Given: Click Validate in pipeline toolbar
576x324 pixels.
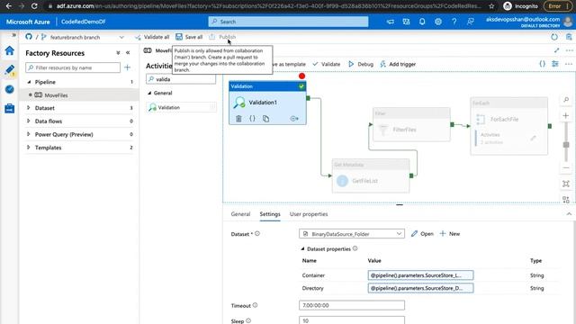Looking at the screenshot, I should pos(326,64).
